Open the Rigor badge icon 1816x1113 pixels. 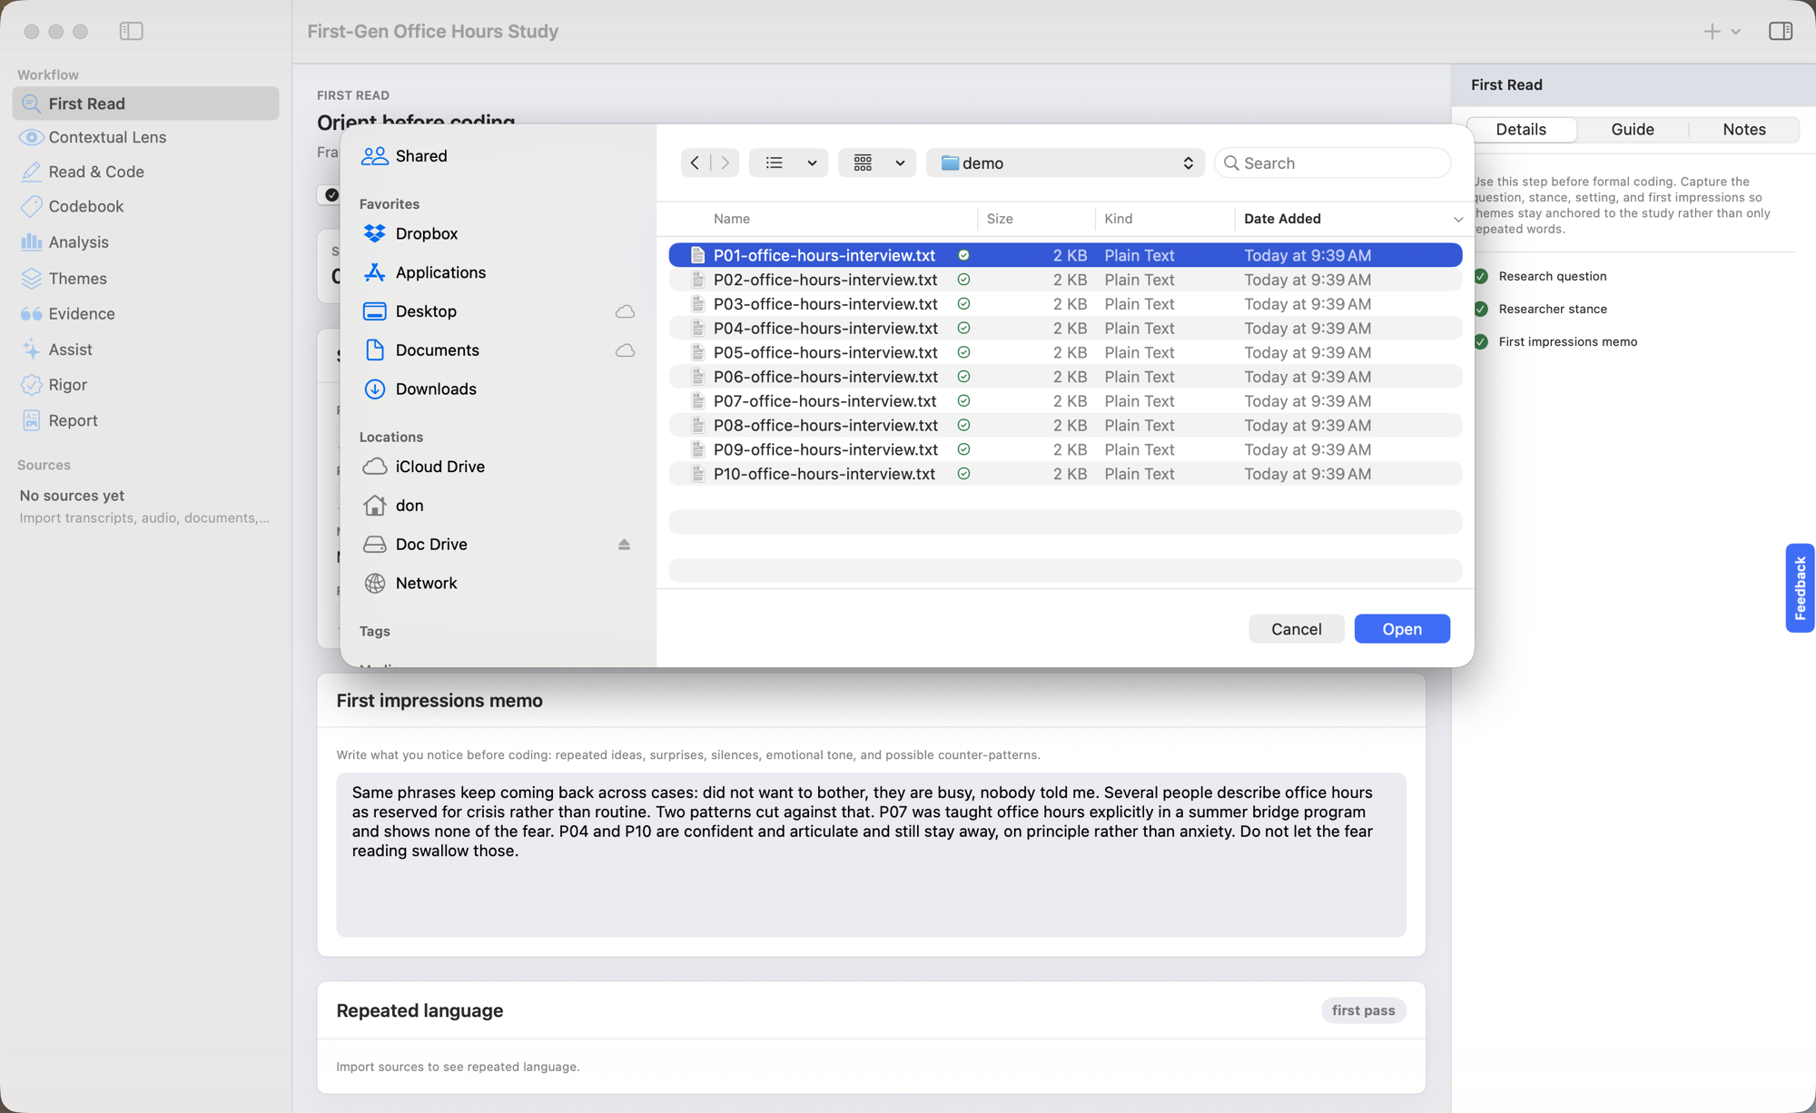pyautogui.click(x=31, y=385)
